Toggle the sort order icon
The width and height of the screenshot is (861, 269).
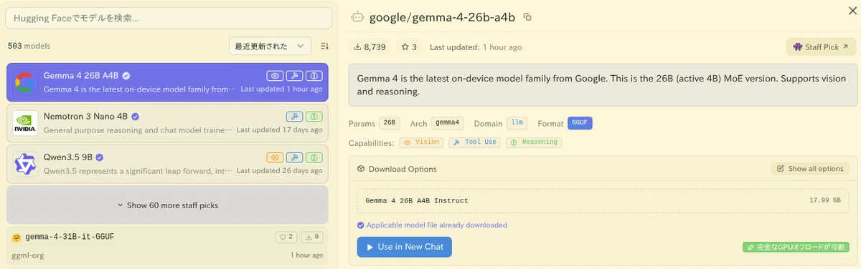[x=324, y=46]
